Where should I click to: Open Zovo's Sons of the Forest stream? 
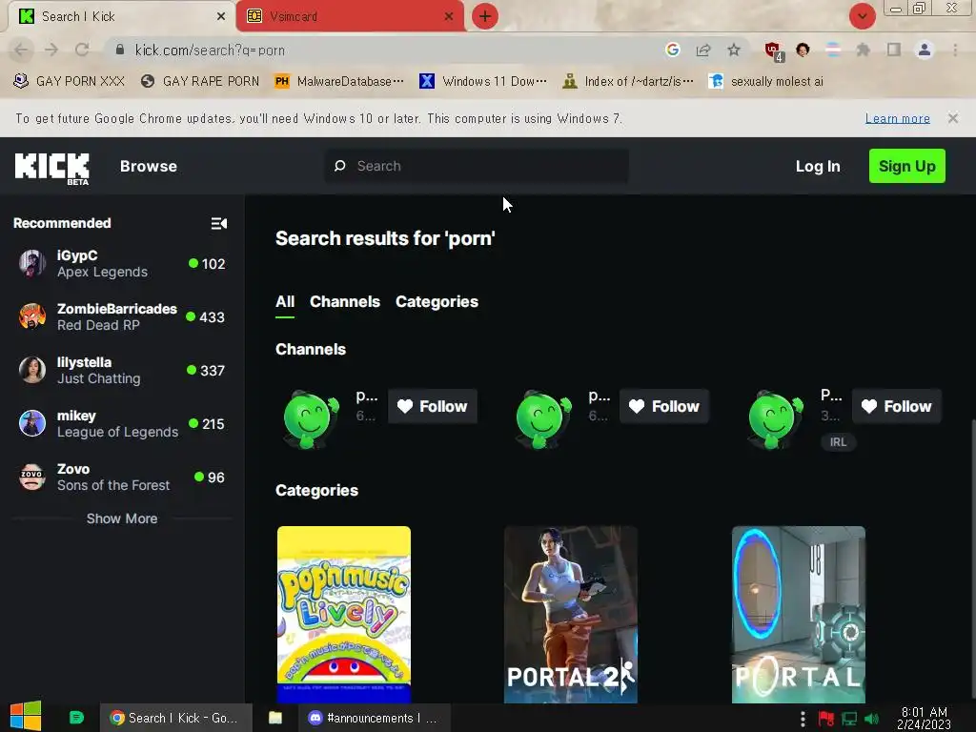[122, 478]
